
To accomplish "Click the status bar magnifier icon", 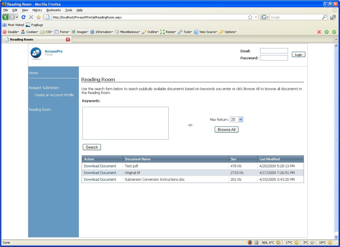I will 256,243.
